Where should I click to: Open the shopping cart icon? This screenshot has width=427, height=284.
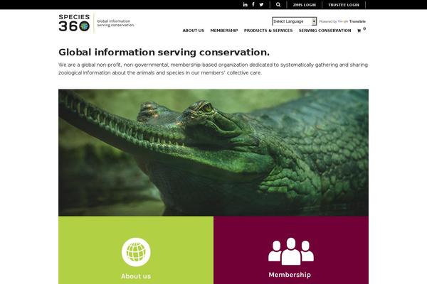tap(359, 31)
